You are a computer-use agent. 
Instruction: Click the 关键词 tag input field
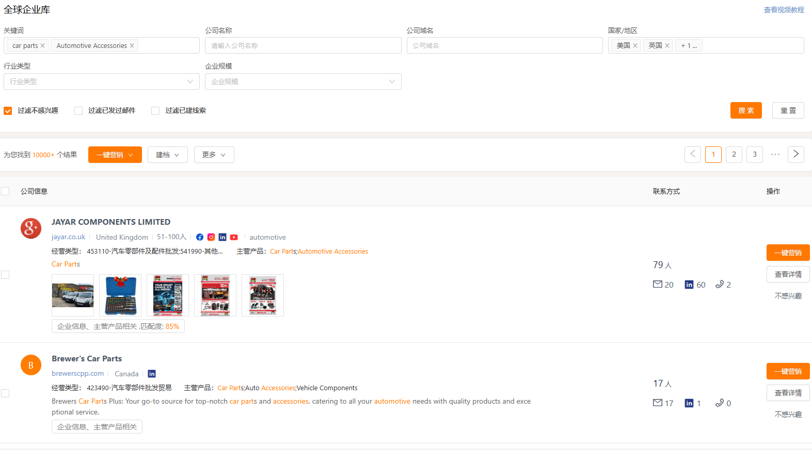[102, 45]
